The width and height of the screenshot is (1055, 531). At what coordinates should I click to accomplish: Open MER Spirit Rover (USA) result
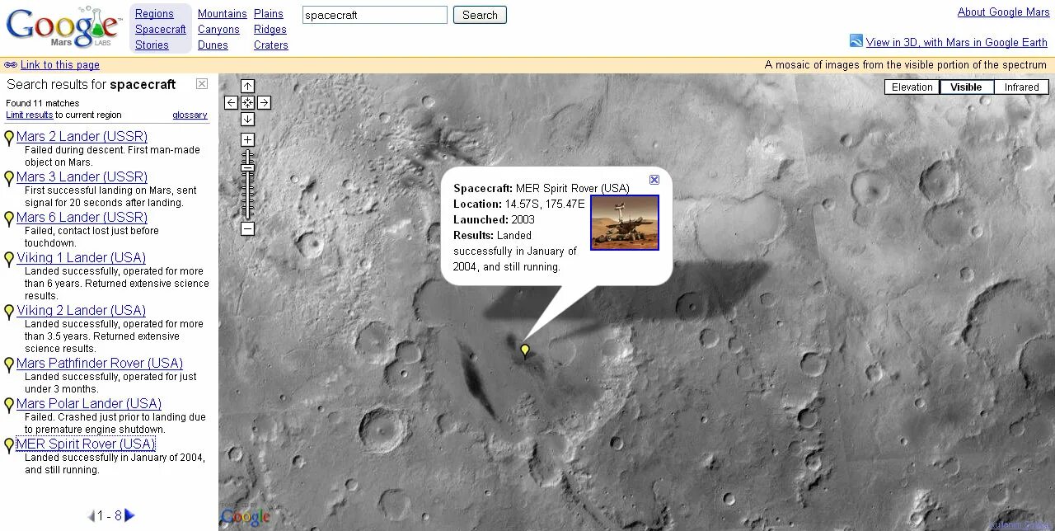[86, 444]
